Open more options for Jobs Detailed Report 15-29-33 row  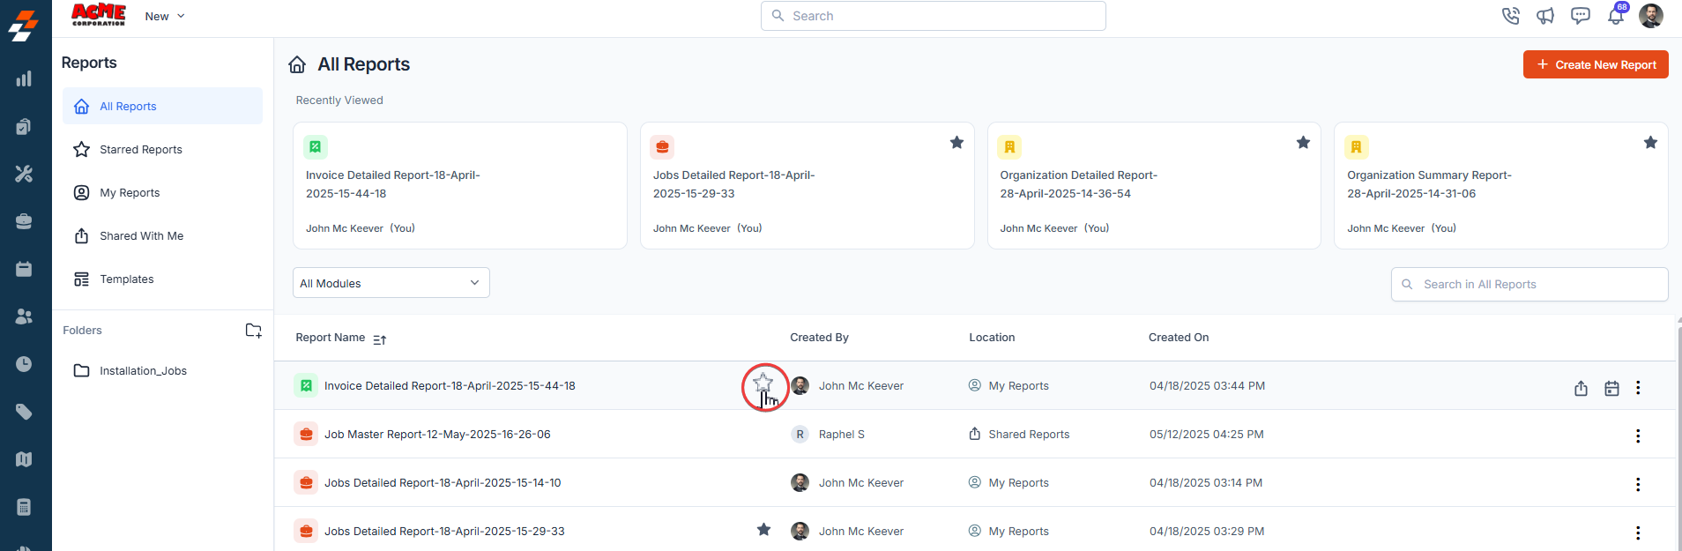coord(1638,533)
